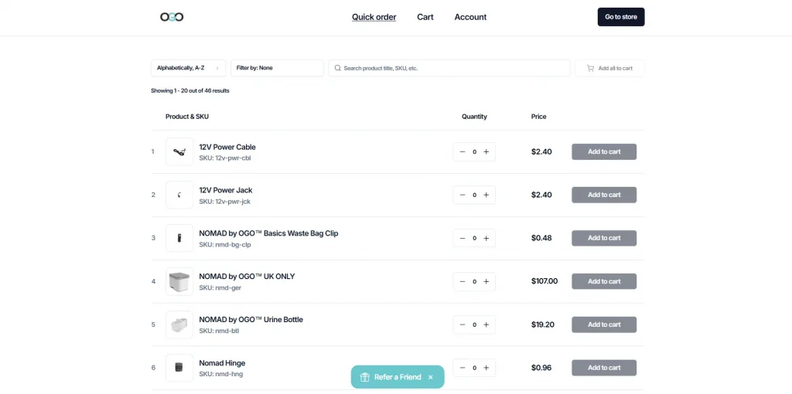The width and height of the screenshot is (792, 394).
Task: Close the Refer a Friend popup
Action: [x=431, y=377]
